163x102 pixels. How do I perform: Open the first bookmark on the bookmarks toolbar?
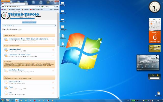4,10
